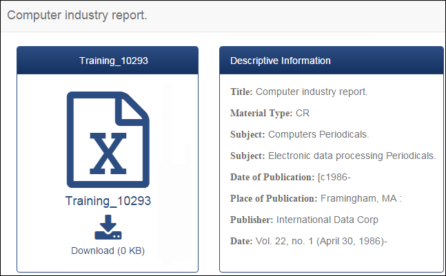Click the large X letter on file icon
The image size is (446, 276).
(x=108, y=153)
